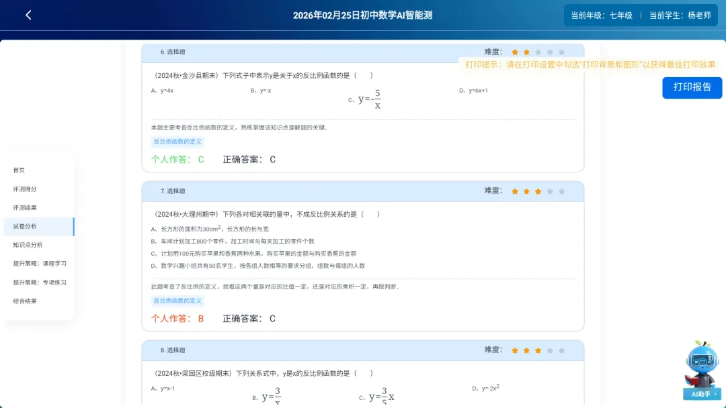Image resolution: width=726 pixels, height=408 pixels.
Task: Click 正确答案：C in question 7
Action: [x=249, y=319]
